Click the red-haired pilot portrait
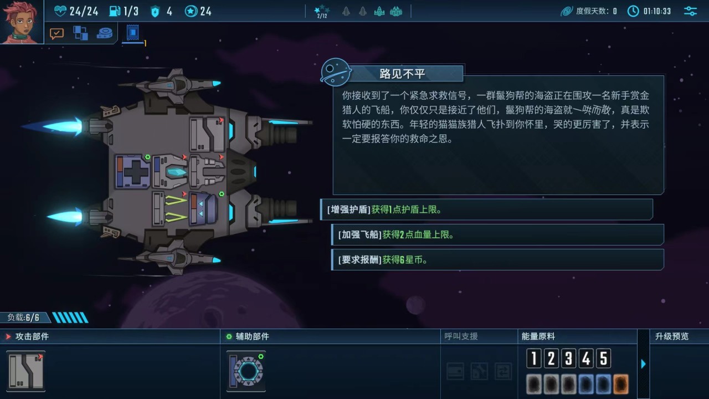This screenshot has width=709, height=399. point(22,22)
